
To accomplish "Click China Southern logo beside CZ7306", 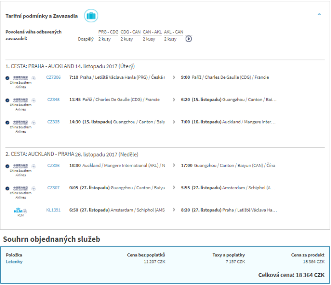I will pyautogui.click(x=20, y=78).
